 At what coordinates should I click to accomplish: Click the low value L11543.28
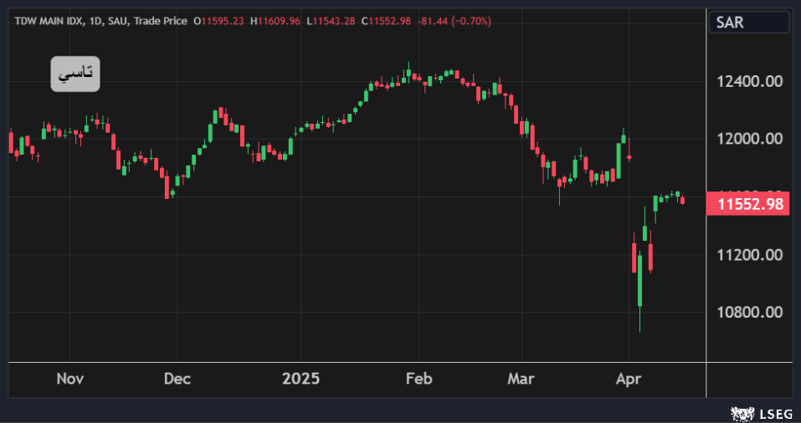[332, 20]
